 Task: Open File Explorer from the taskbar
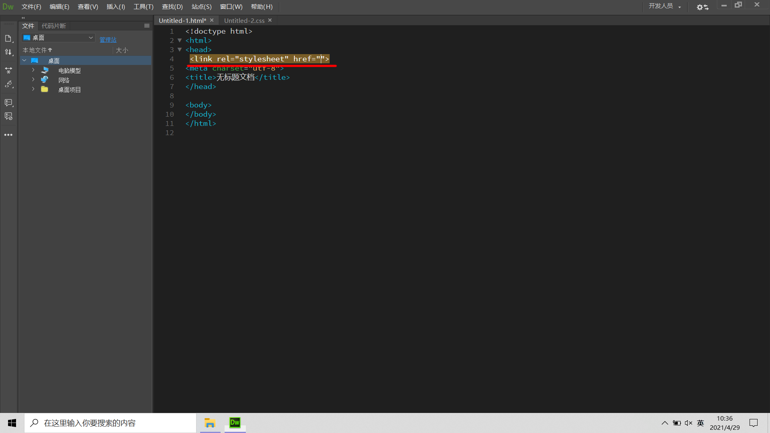210,423
